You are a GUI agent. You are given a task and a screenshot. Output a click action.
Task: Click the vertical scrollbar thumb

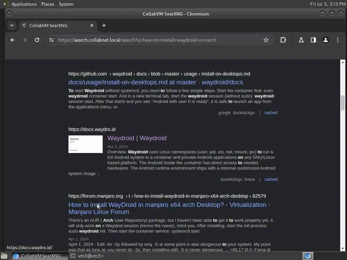point(343,103)
